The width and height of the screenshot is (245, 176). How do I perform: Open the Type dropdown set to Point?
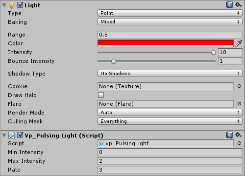coord(170,13)
